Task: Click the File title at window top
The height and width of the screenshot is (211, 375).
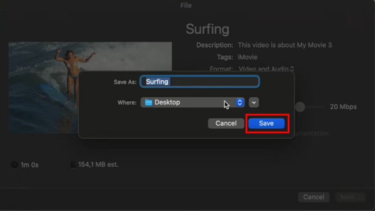Action: 186,6
